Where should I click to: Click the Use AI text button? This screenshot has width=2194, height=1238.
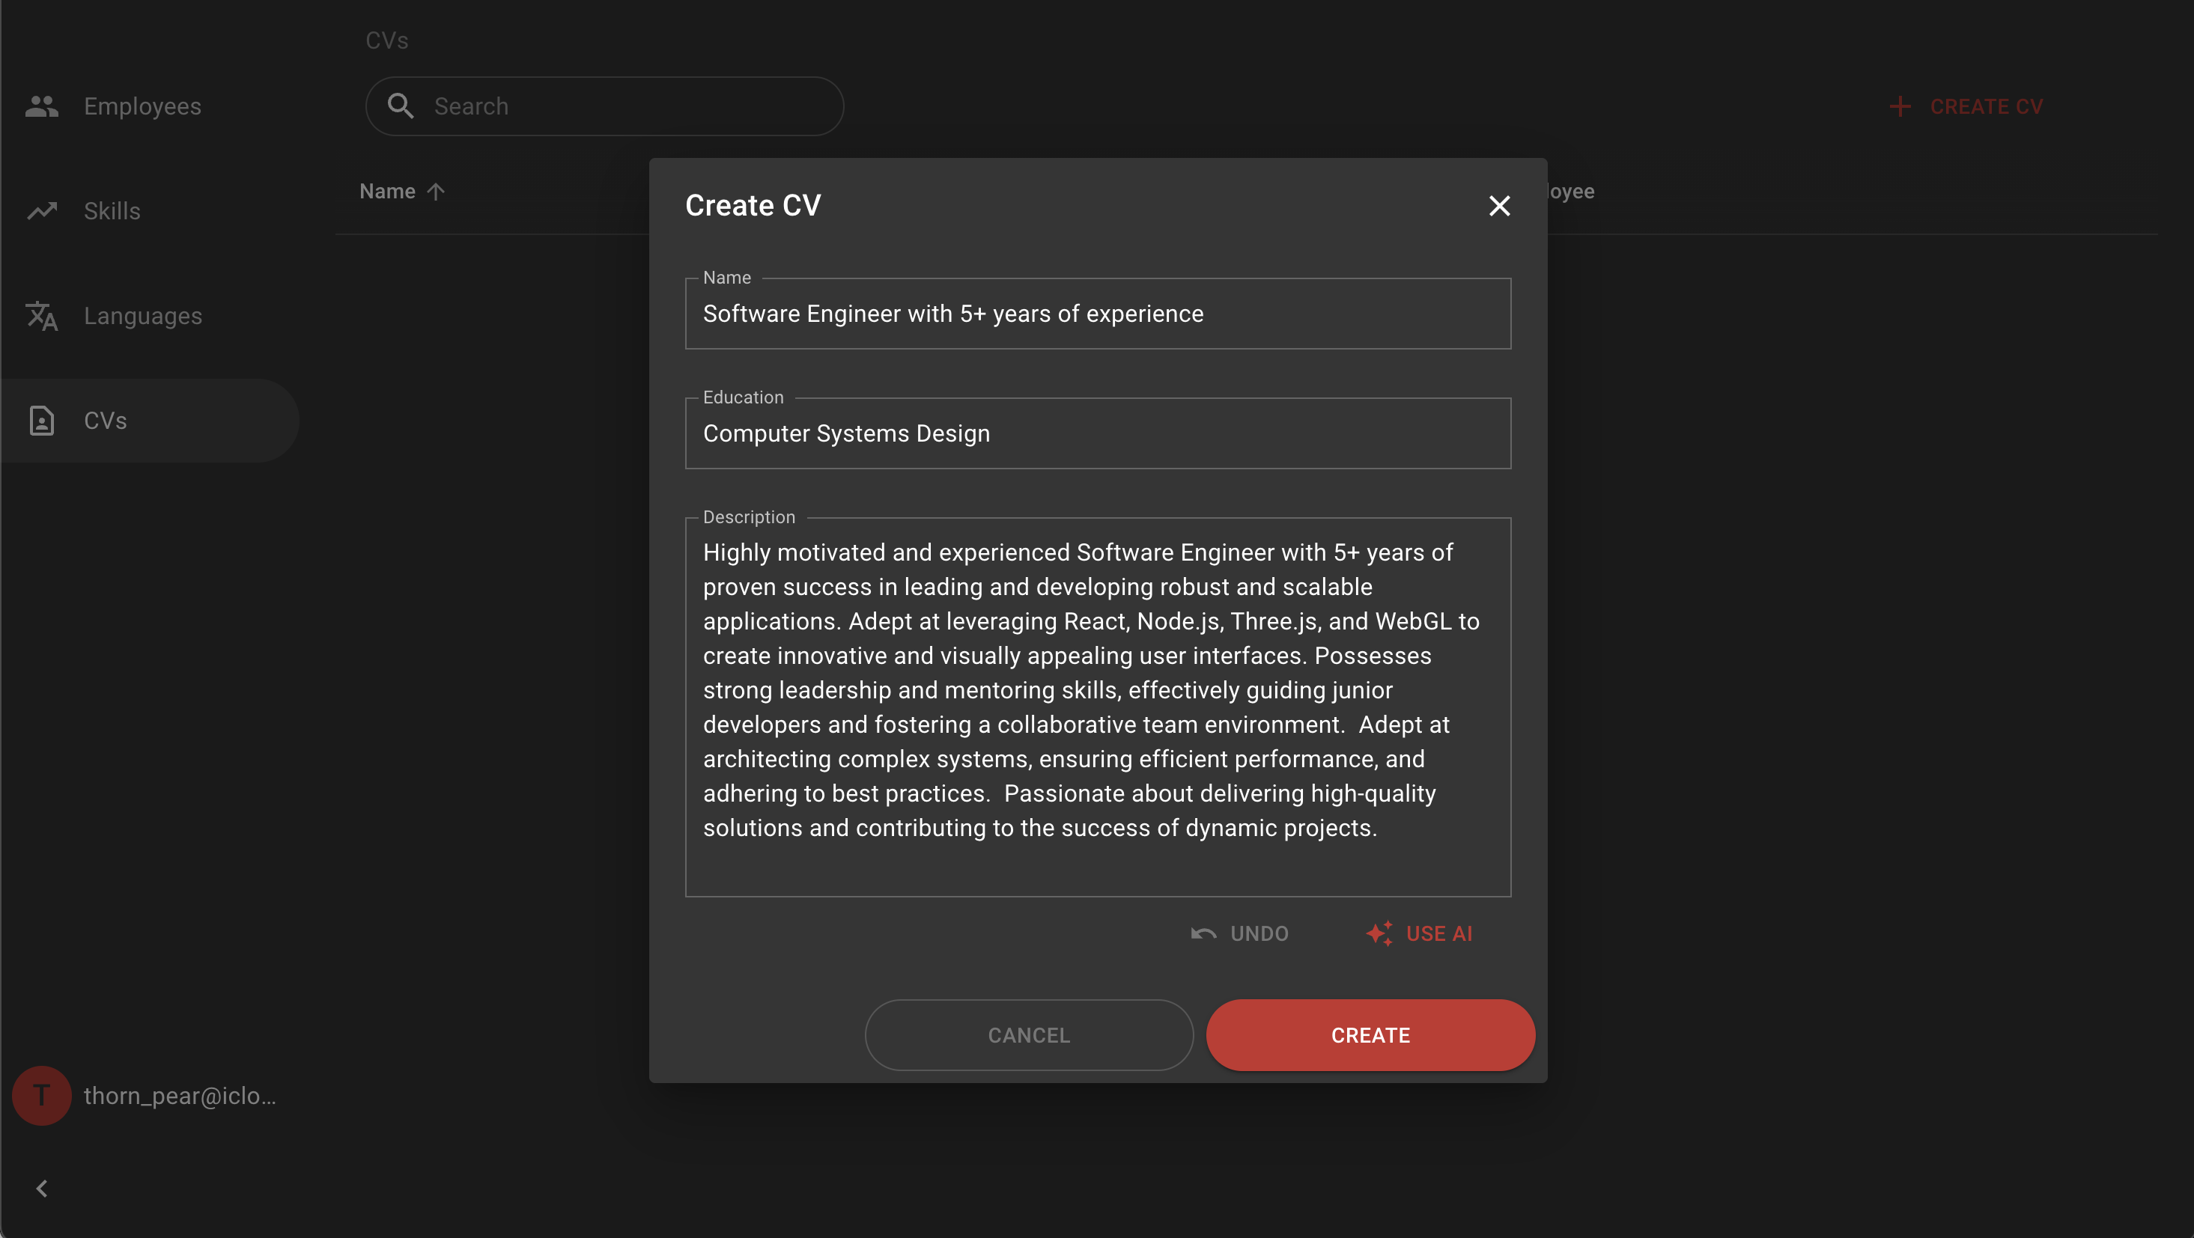click(1438, 934)
